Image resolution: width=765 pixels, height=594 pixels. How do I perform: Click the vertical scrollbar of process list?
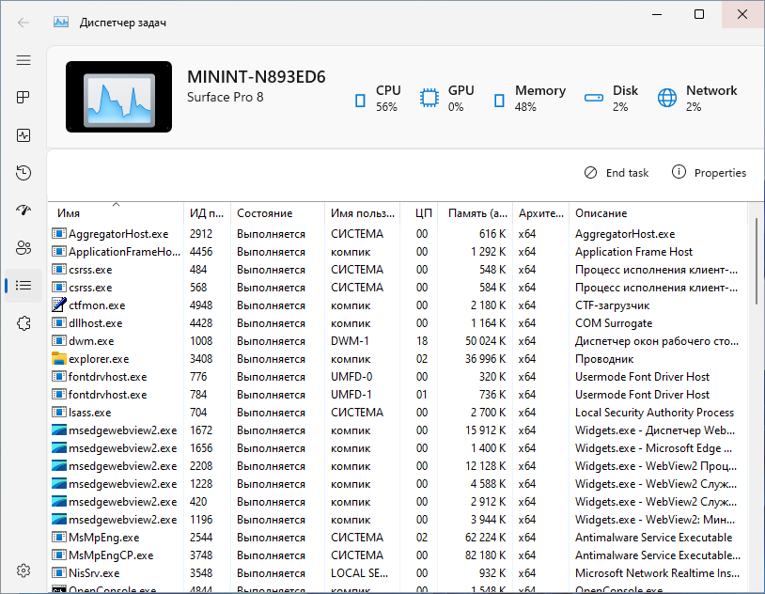757,262
